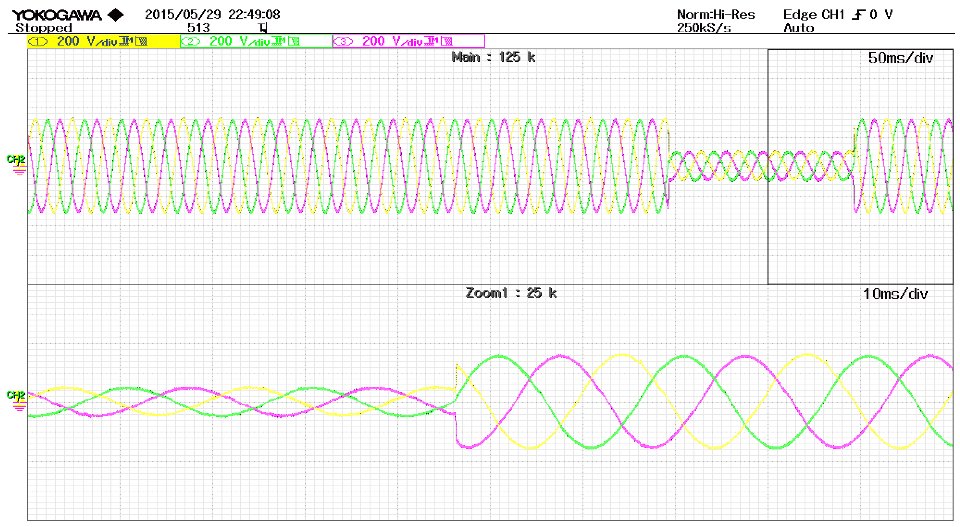This screenshot has width=960, height=527.
Task: Click the probe icon in channel 2 label
Action: point(294,41)
